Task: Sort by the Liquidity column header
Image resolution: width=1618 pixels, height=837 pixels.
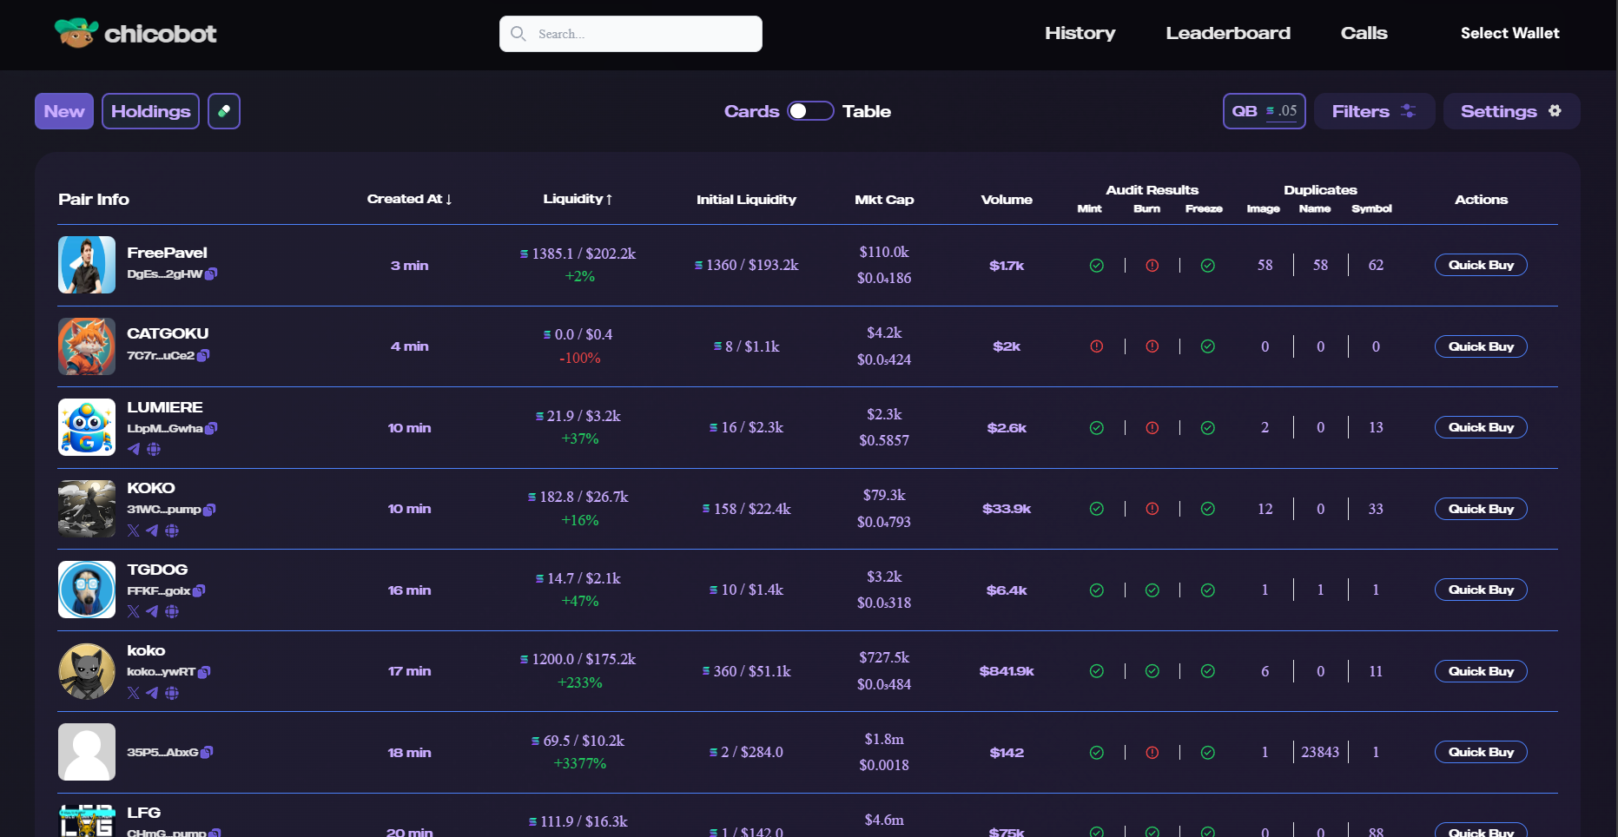Action: pyautogui.click(x=578, y=199)
